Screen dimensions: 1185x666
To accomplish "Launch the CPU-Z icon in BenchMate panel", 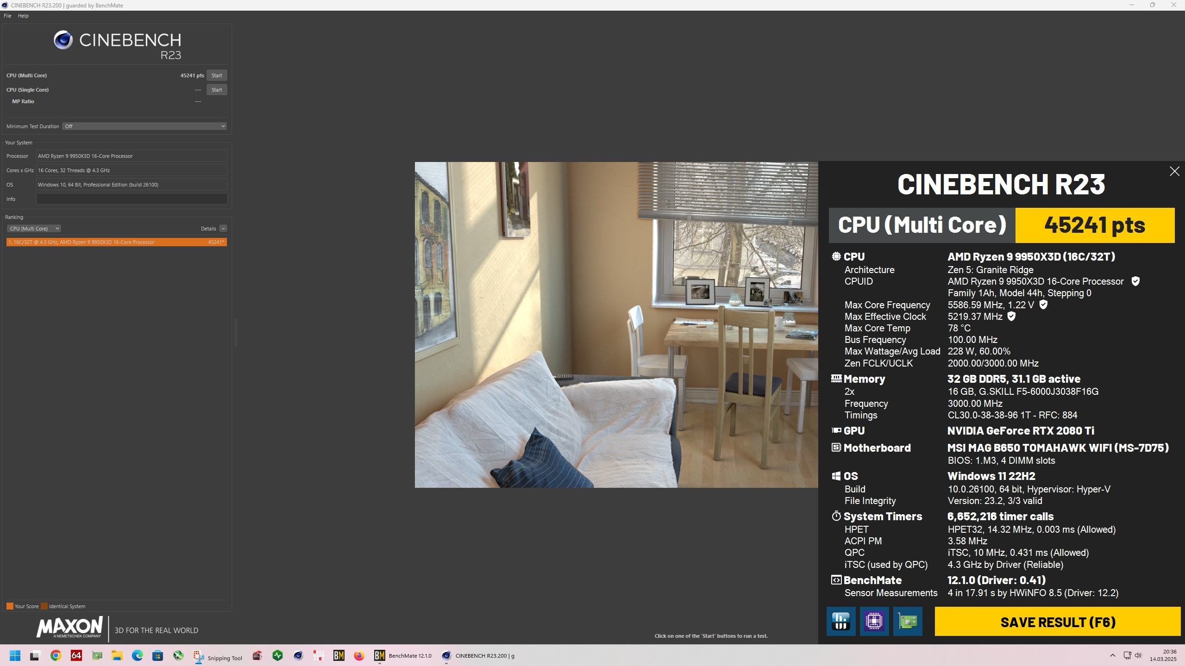I will click(x=874, y=621).
